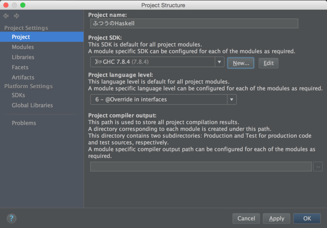Browse for compiler output path with ellipsis button
This screenshot has width=327, height=228.
coord(318,167)
